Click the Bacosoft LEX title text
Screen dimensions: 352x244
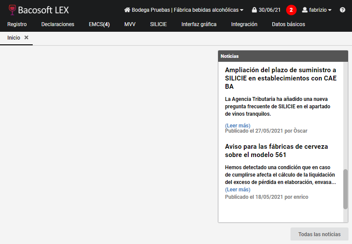coord(43,10)
